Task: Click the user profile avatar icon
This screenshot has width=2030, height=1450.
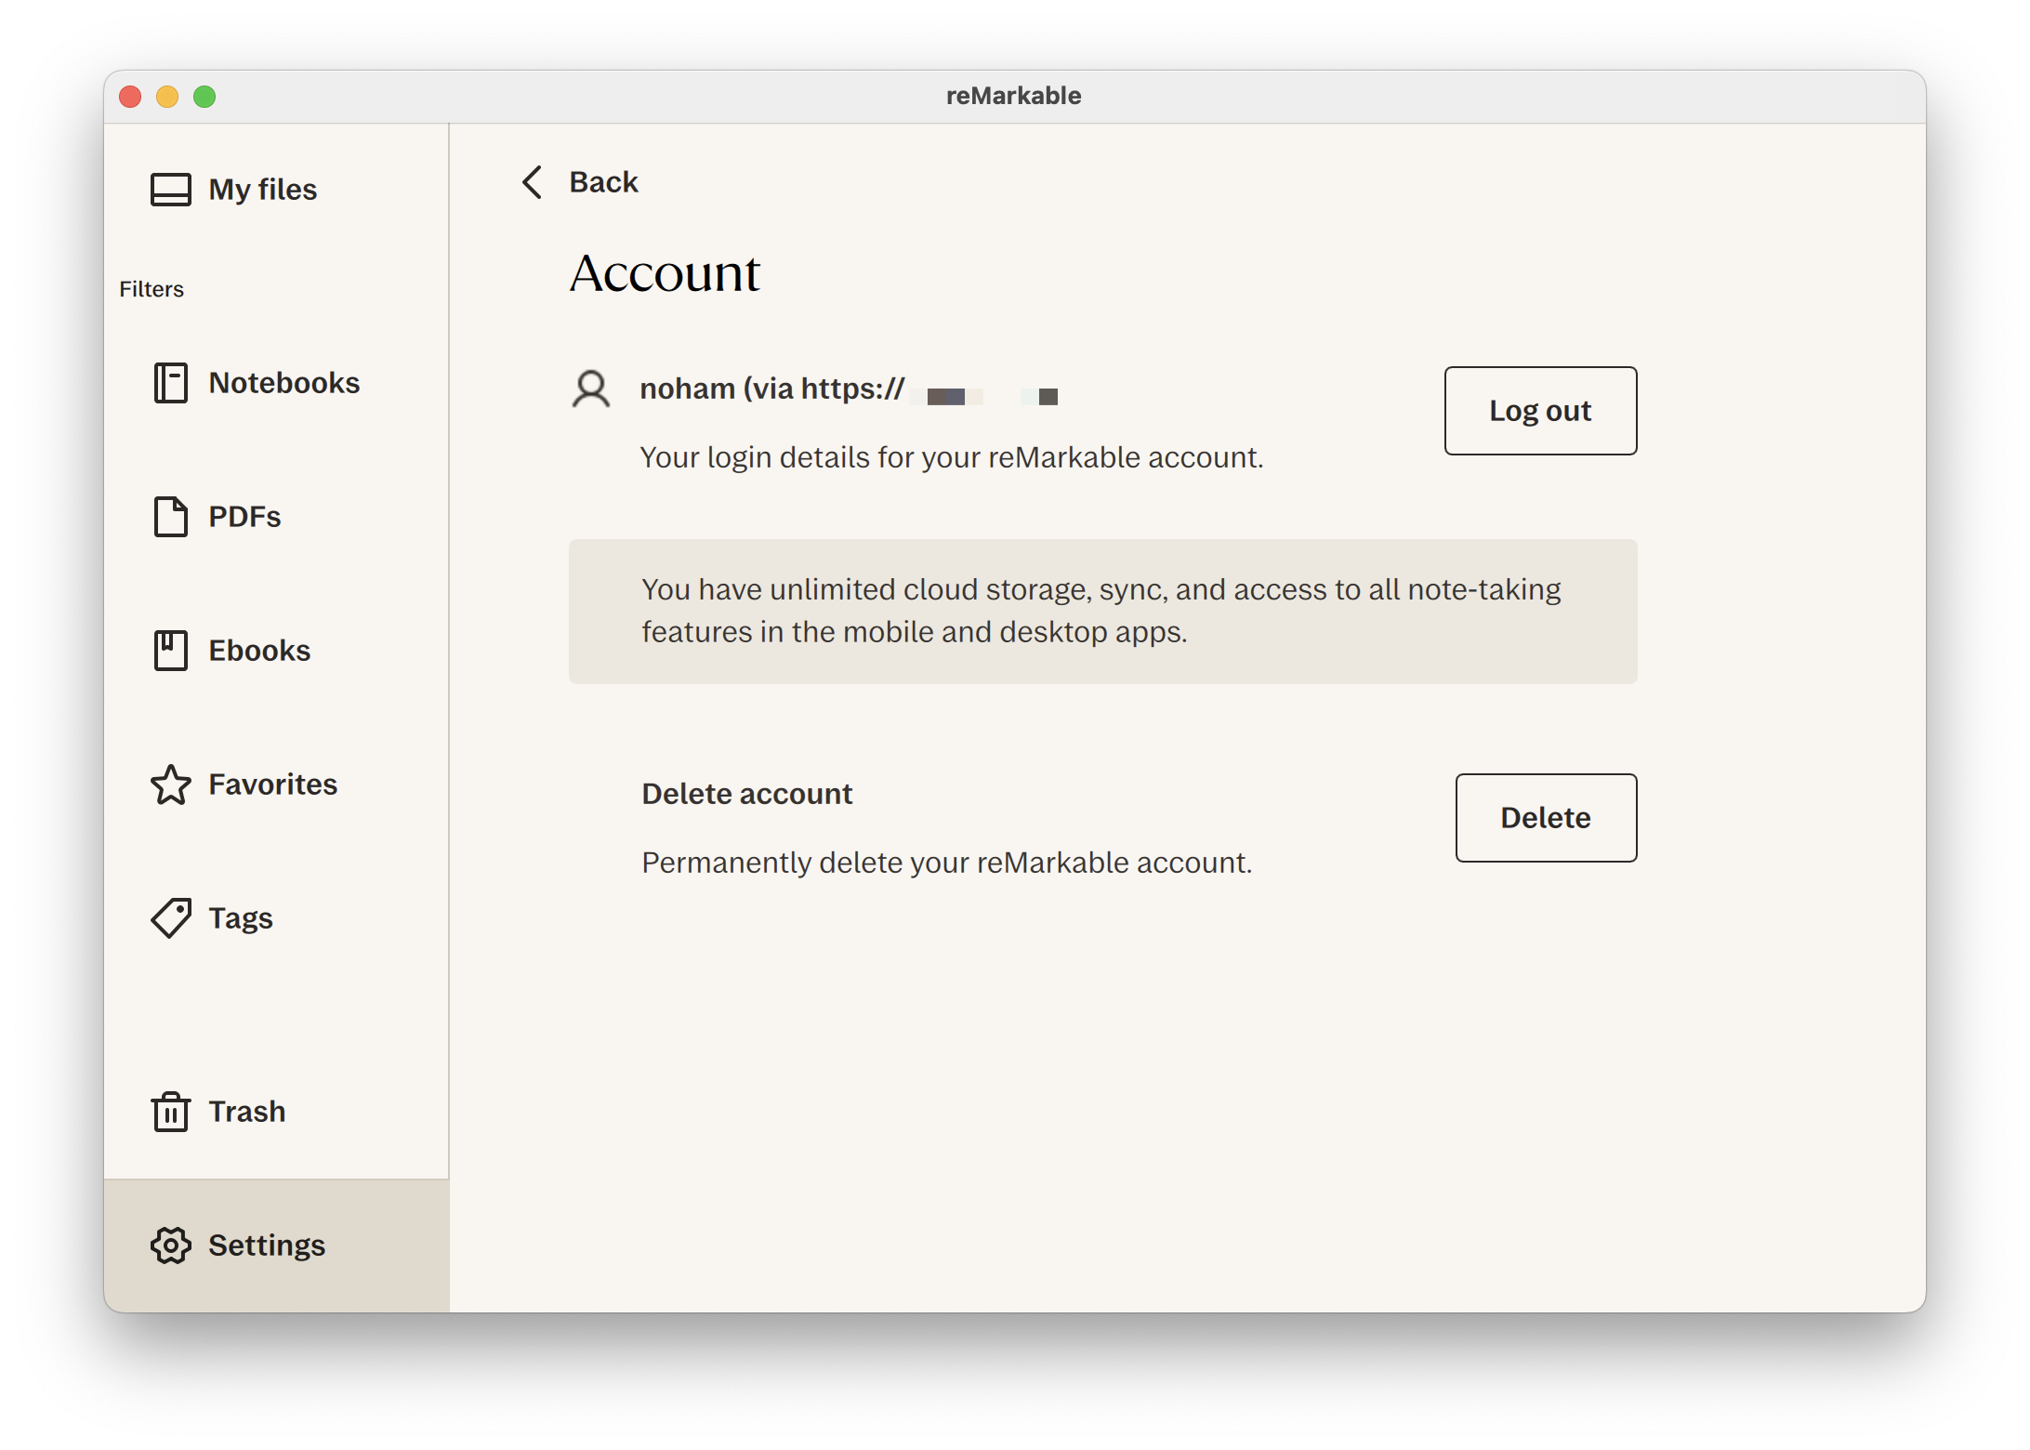Action: point(591,389)
